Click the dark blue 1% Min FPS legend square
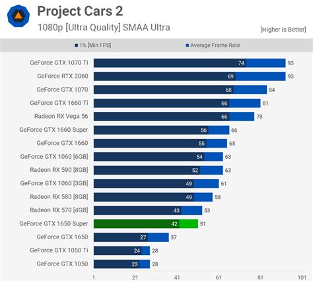The width and height of the screenshot is (313, 282). click(77, 45)
